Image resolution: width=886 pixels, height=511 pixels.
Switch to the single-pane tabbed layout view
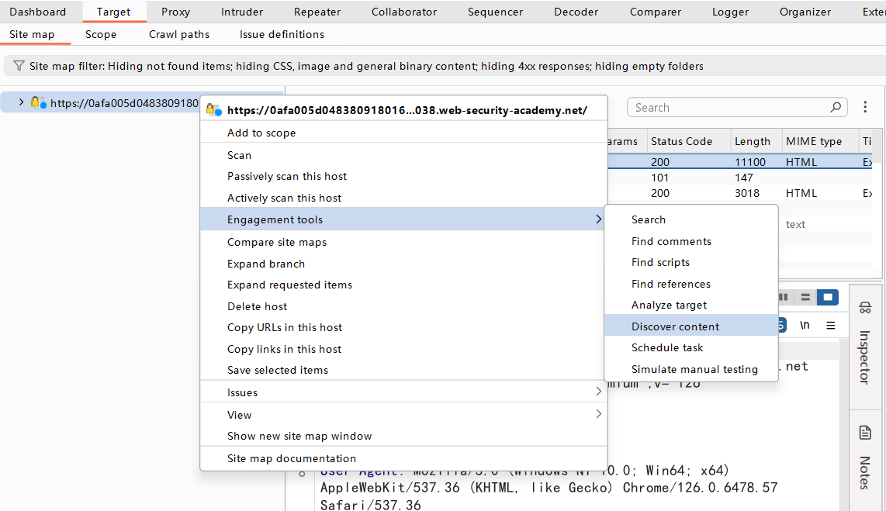coord(828,297)
